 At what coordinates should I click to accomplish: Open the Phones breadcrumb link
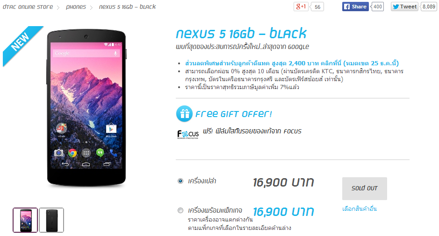[x=76, y=7]
